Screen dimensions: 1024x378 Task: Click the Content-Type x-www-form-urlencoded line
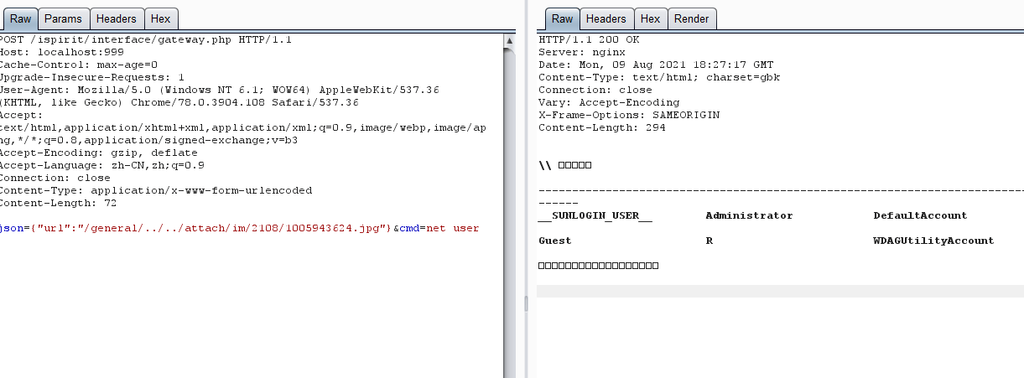coord(156,190)
